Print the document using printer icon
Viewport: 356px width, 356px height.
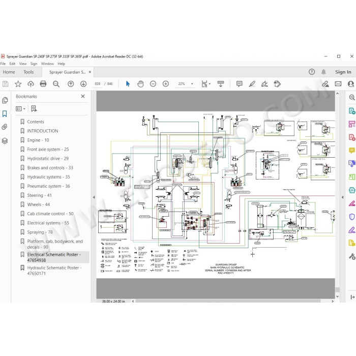click(x=43, y=84)
